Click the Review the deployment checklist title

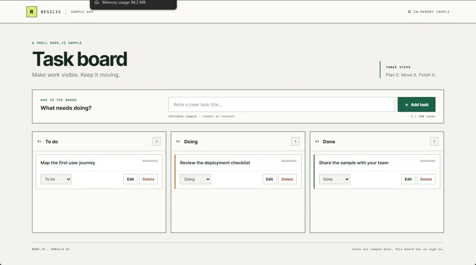[x=215, y=163]
